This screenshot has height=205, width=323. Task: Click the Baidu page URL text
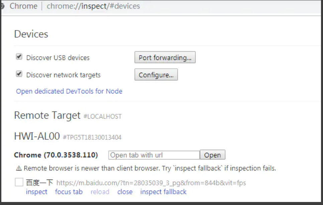point(151,183)
